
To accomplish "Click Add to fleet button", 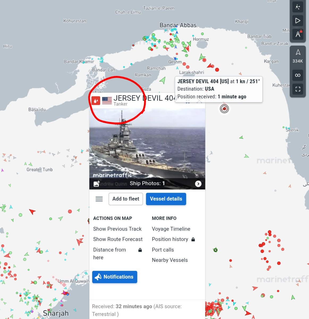I will 126,199.
